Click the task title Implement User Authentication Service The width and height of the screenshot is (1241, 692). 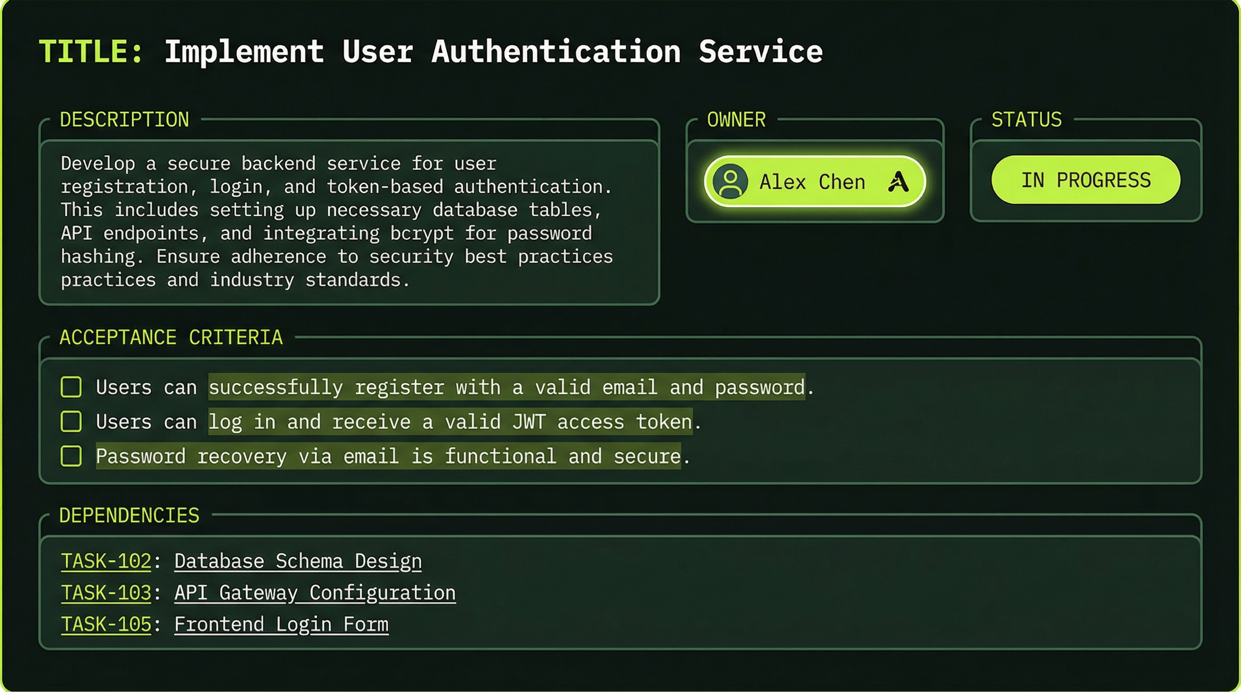[x=494, y=51]
